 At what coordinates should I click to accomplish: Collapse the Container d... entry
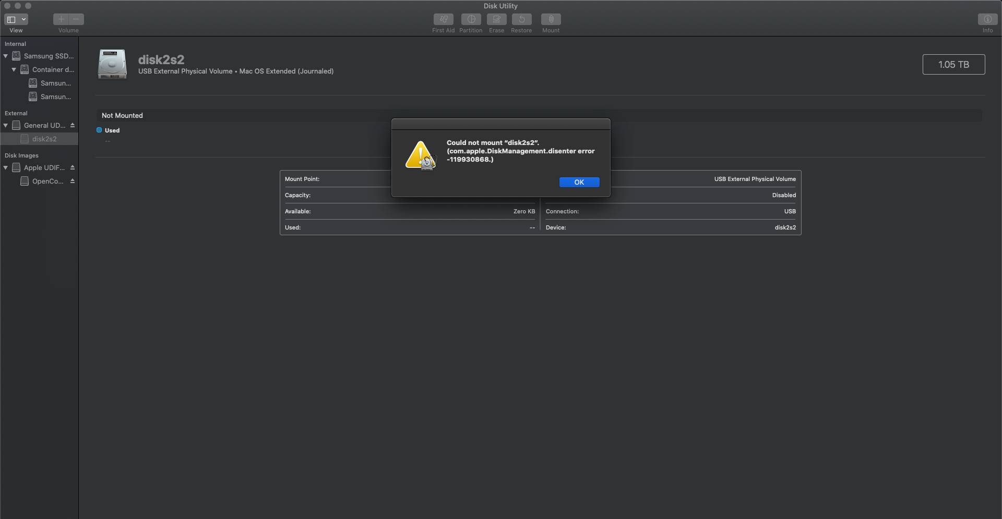point(14,69)
